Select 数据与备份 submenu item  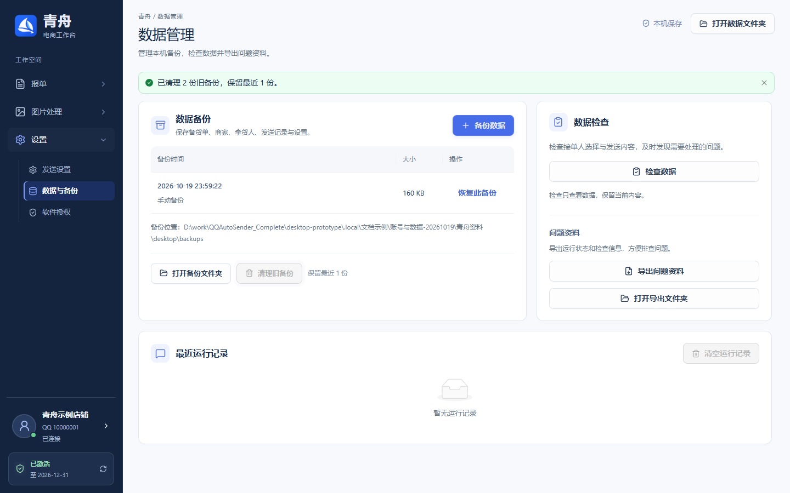coord(69,191)
